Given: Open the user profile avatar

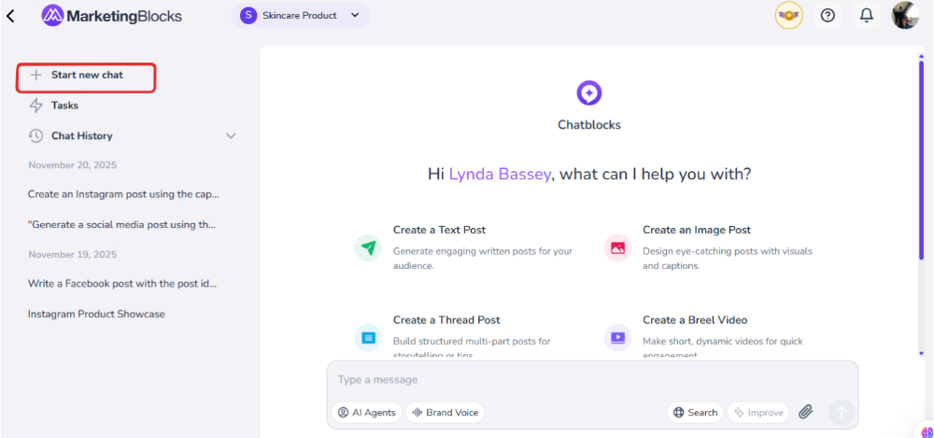Looking at the screenshot, I should (905, 15).
